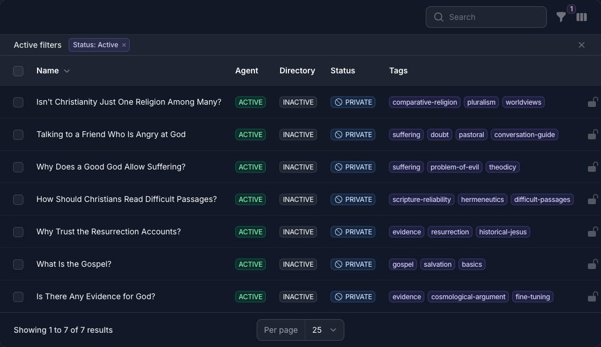Click ACTIVE agent badge in Gospel row
Image resolution: width=601 pixels, height=347 pixels.
tap(250, 265)
